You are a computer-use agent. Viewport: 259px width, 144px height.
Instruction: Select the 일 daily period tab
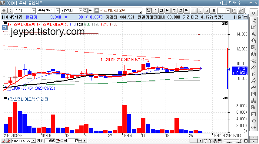pyautogui.click(x=149, y=11)
